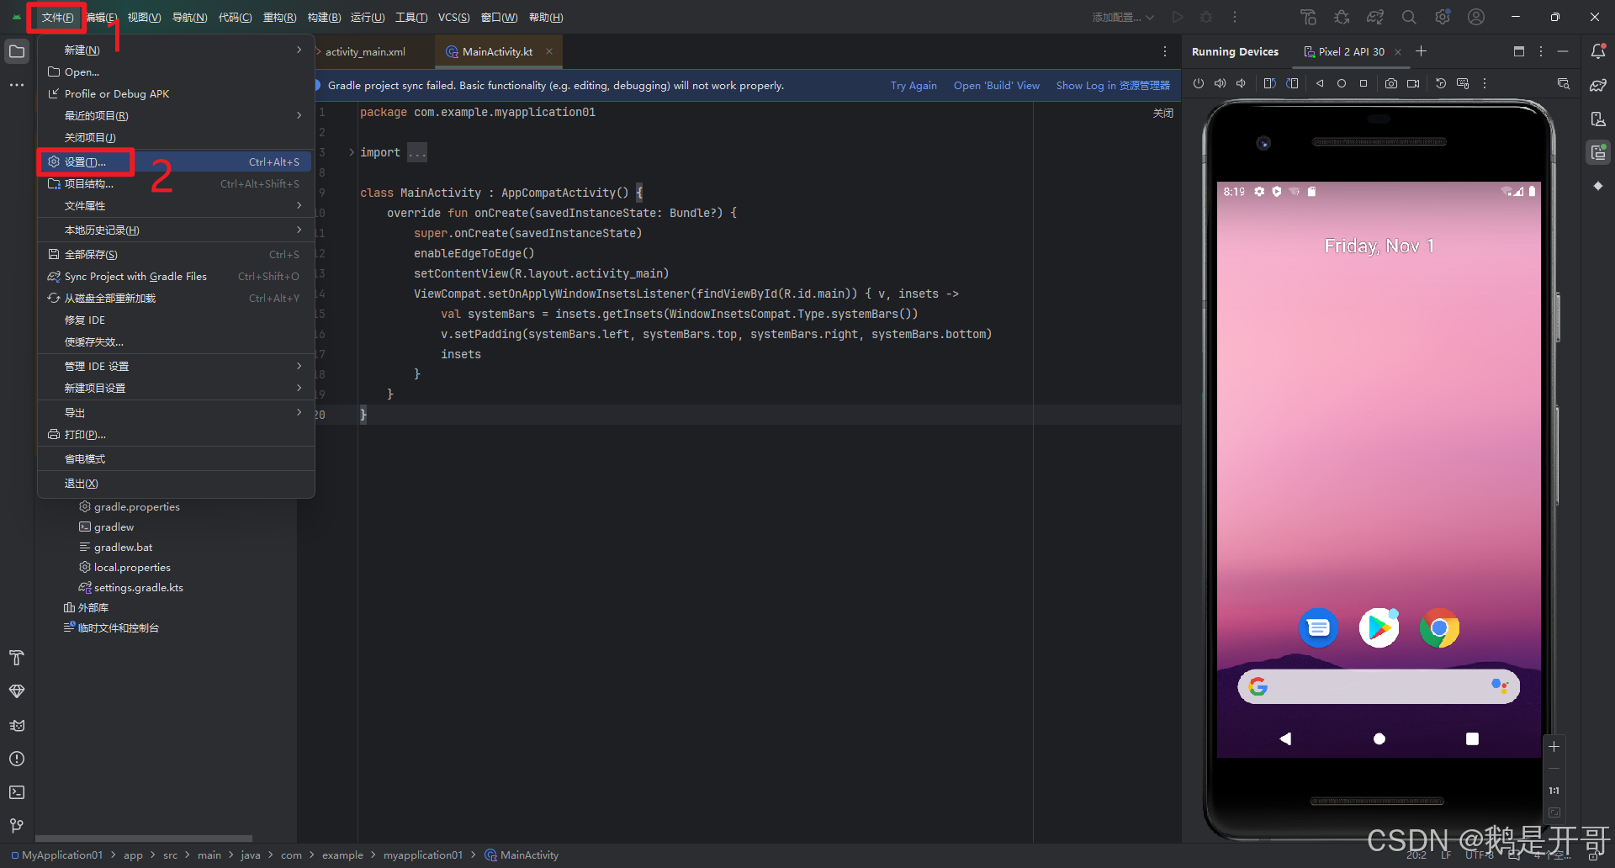Expand the folded import block in code
The image size is (1615, 868).
point(352,152)
